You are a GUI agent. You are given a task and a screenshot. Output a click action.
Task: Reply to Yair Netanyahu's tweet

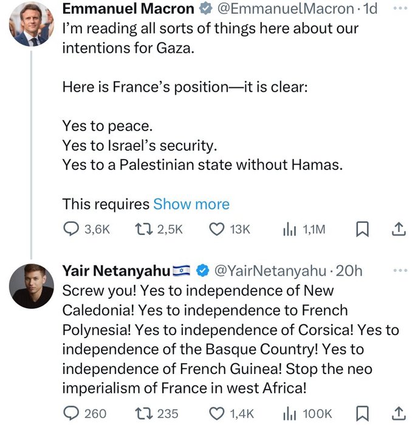(72, 413)
